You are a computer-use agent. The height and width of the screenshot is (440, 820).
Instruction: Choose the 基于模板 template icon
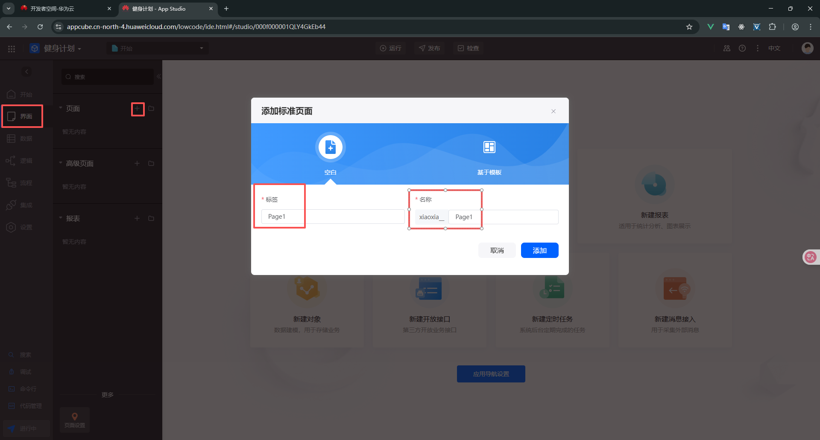489,147
